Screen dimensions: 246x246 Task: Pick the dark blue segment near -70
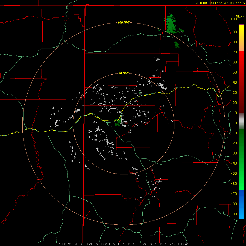241,194
